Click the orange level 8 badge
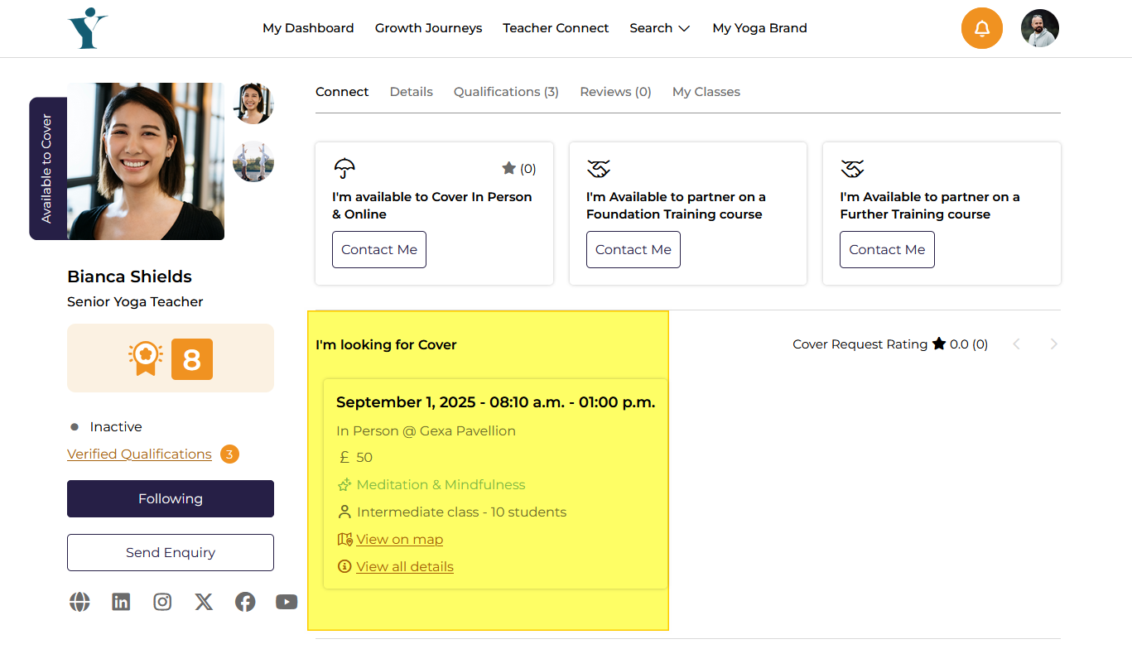This screenshot has width=1132, height=649. pos(192,359)
